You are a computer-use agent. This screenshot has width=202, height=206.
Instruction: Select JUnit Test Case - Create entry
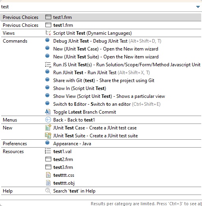coord(95,128)
